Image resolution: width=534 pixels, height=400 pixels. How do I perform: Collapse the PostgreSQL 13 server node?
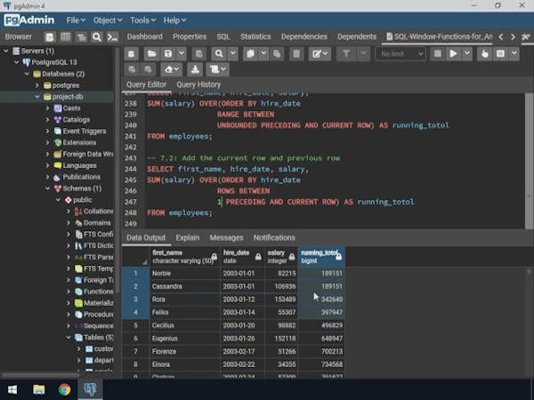pyautogui.click(x=16, y=62)
